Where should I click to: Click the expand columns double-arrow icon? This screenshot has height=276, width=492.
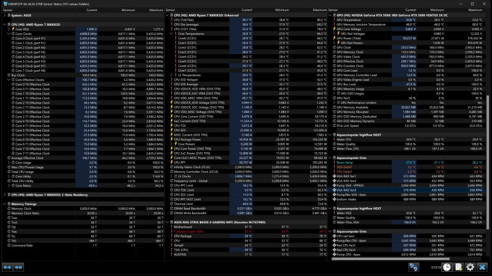(x=7, y=267)
